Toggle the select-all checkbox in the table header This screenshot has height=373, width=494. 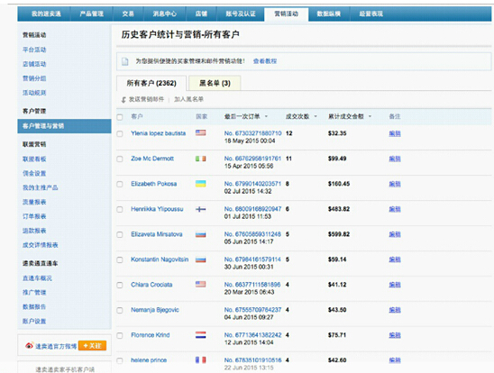click(120, 117)
